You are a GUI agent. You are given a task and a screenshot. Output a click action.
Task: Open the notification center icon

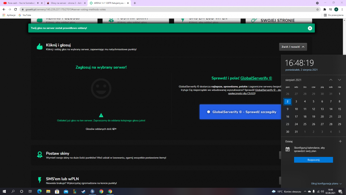click(340, 192)
